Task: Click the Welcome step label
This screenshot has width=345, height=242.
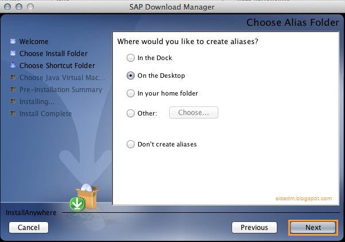Action: tap(34, 42)
